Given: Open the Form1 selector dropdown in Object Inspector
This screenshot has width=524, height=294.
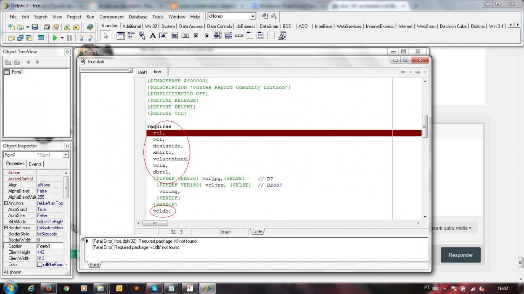Looking at the screenshot, I should pos(66,155).
